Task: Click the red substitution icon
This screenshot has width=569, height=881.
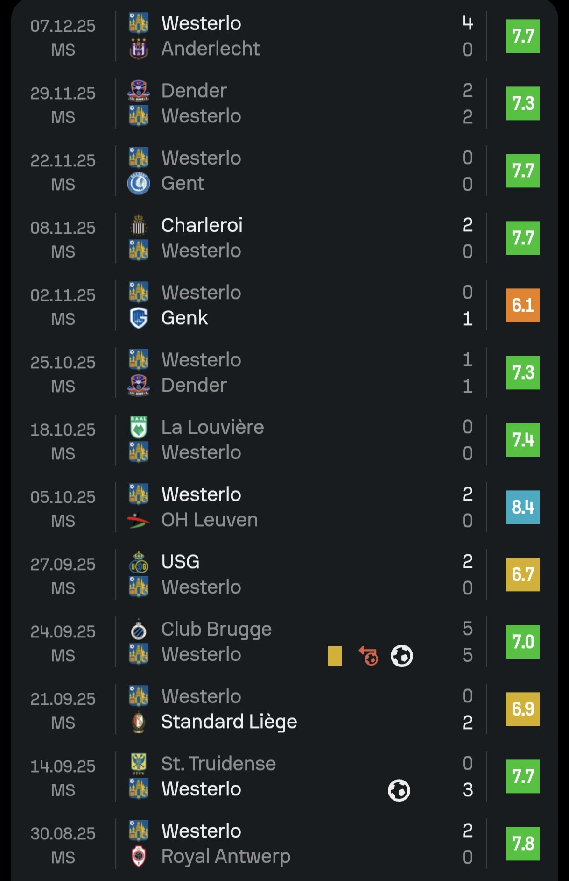Action: (368, 656)
